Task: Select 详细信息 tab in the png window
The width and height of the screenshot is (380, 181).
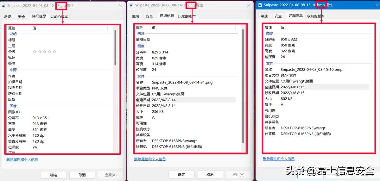Action: click(167, 16)
